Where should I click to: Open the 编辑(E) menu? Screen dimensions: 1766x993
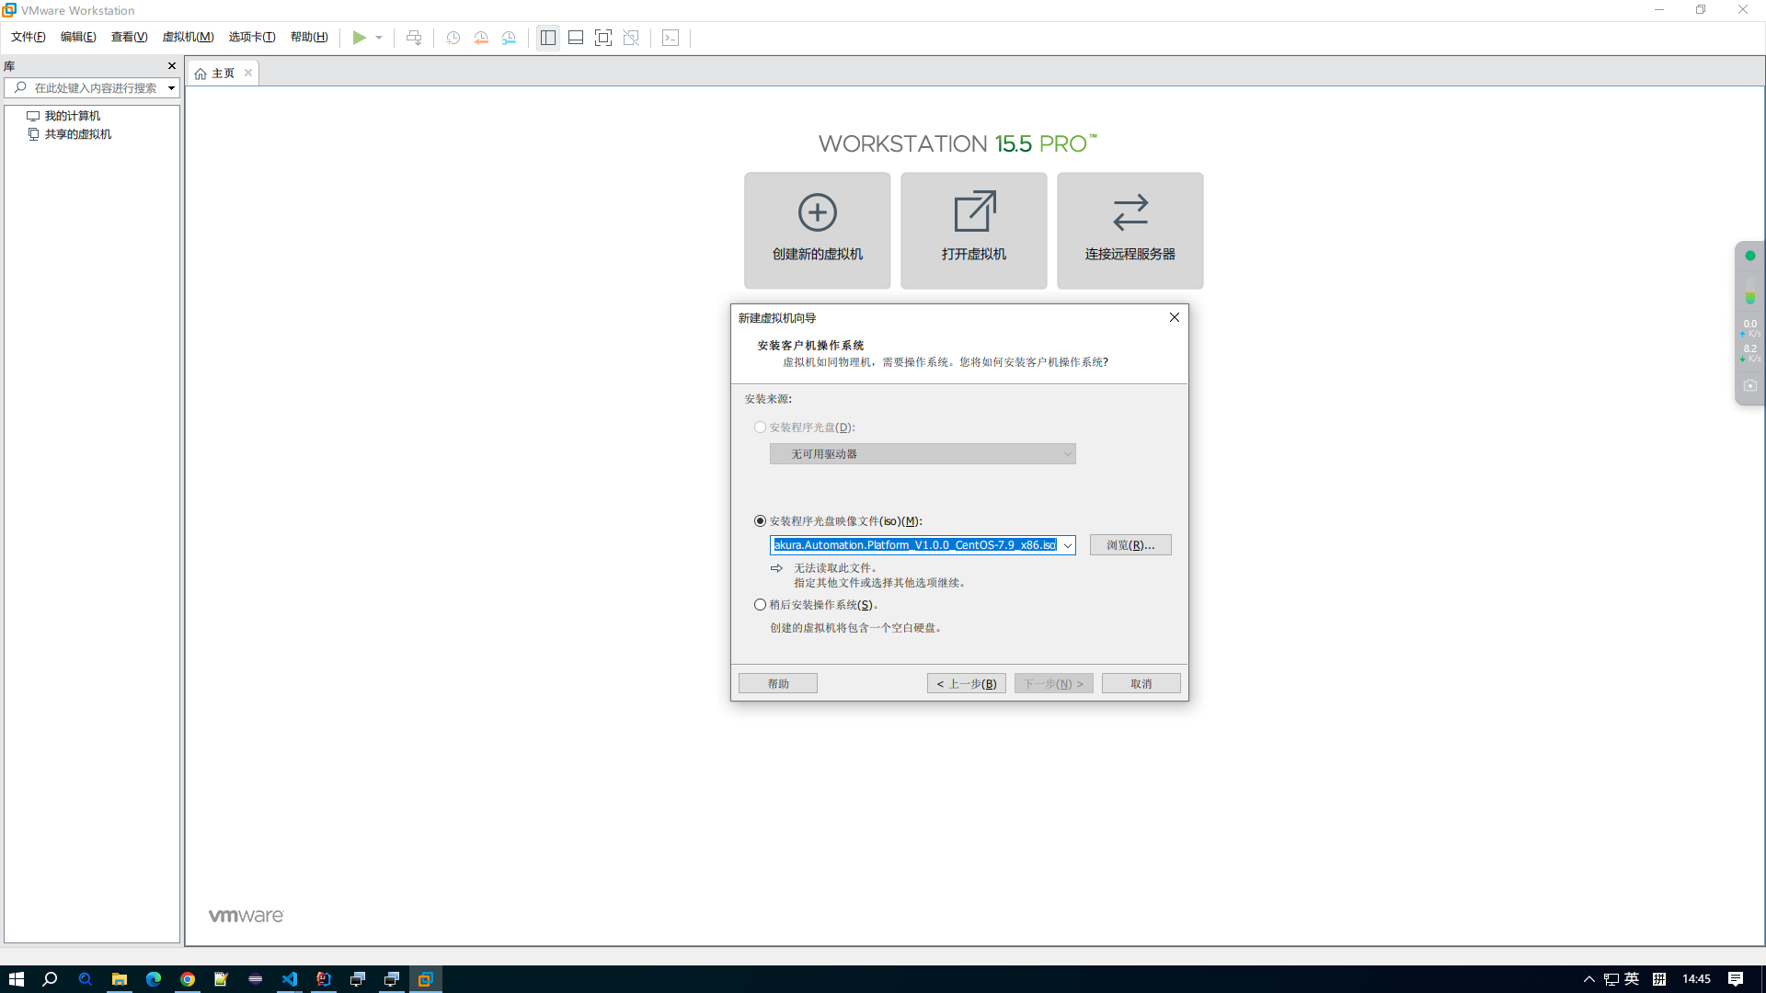click(78, 37)
